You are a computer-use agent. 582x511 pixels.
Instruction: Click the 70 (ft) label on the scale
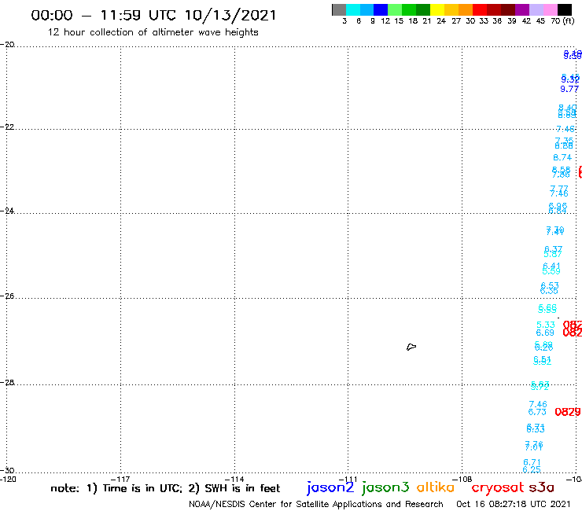coord(562,20)
